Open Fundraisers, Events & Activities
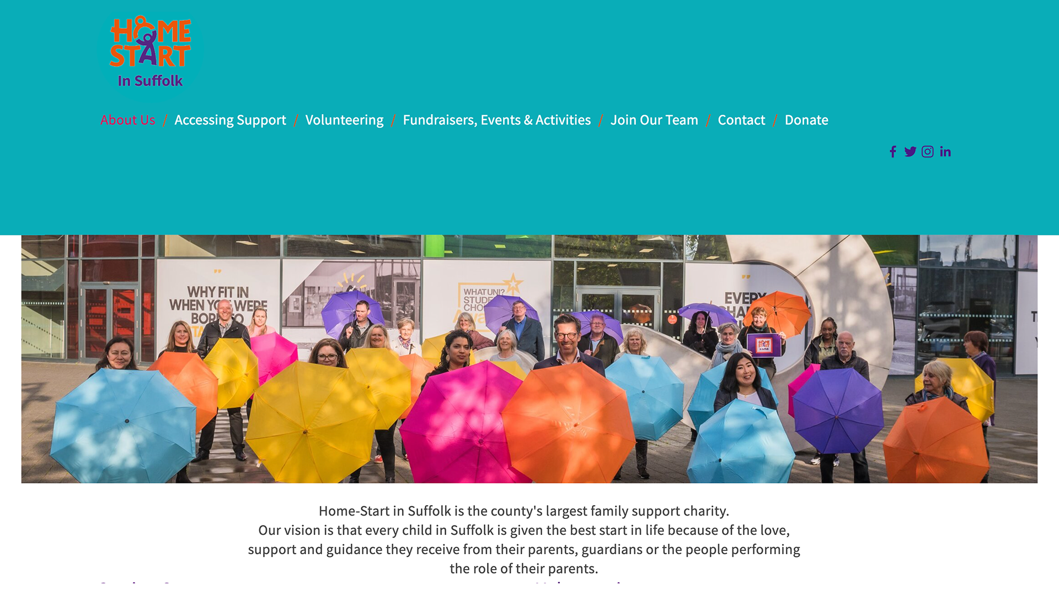Image resolution: width=1059 pixels, height=595 pixels. pyautogui.click(x=496, y=120)
